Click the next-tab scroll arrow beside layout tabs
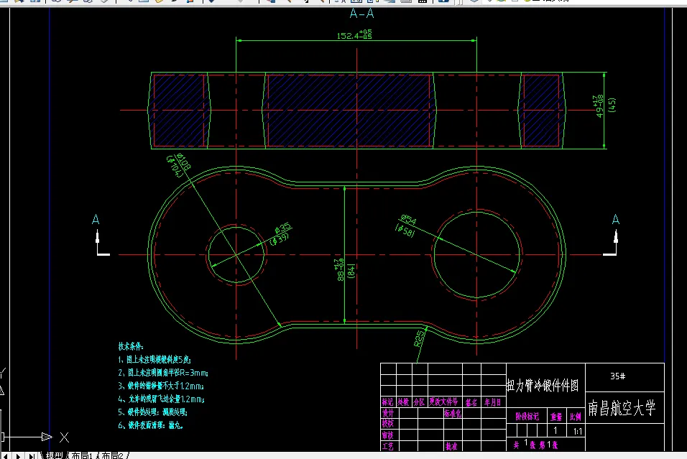The image size is (687, 459). click(x=19, y=456)
